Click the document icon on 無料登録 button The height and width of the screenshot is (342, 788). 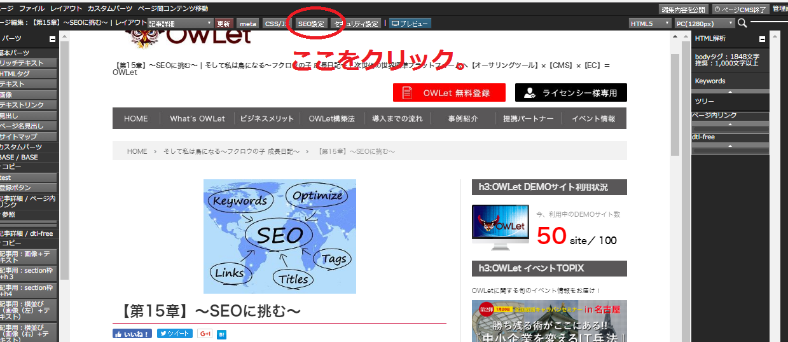(407, 93)
